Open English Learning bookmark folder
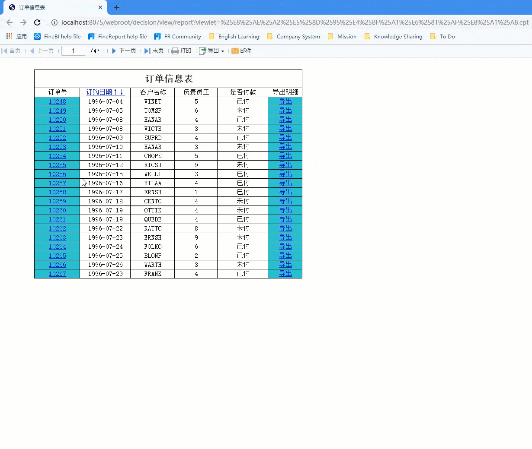The image size is (532, 449). tap(234, 36)
